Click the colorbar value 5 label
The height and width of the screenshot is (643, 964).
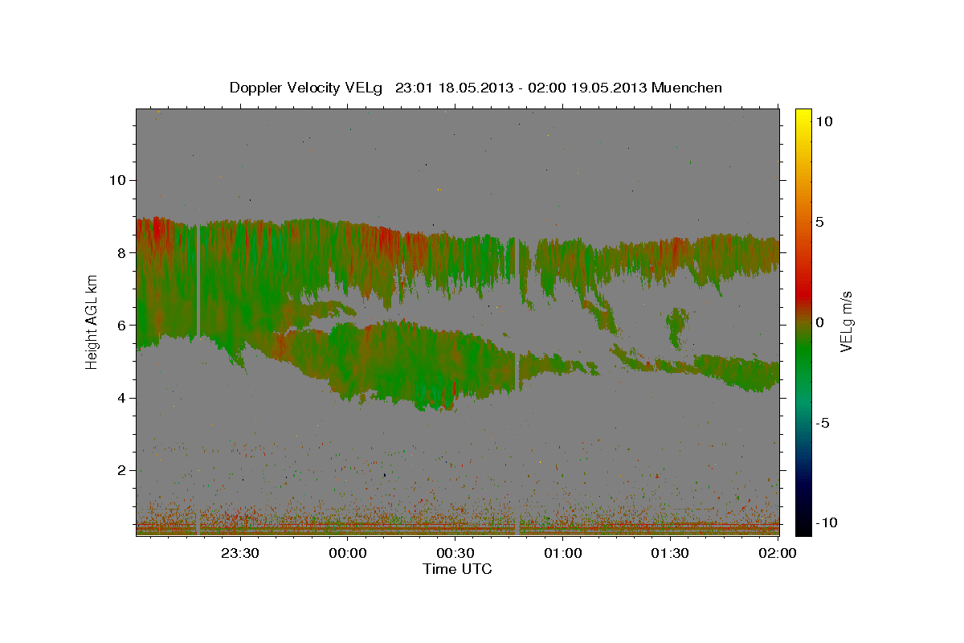click(x=820, y=222)
